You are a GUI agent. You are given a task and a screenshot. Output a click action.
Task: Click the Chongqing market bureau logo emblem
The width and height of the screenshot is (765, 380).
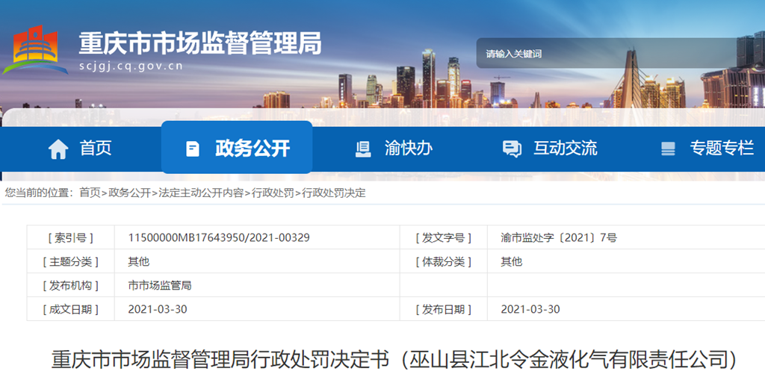coord(35,50)
